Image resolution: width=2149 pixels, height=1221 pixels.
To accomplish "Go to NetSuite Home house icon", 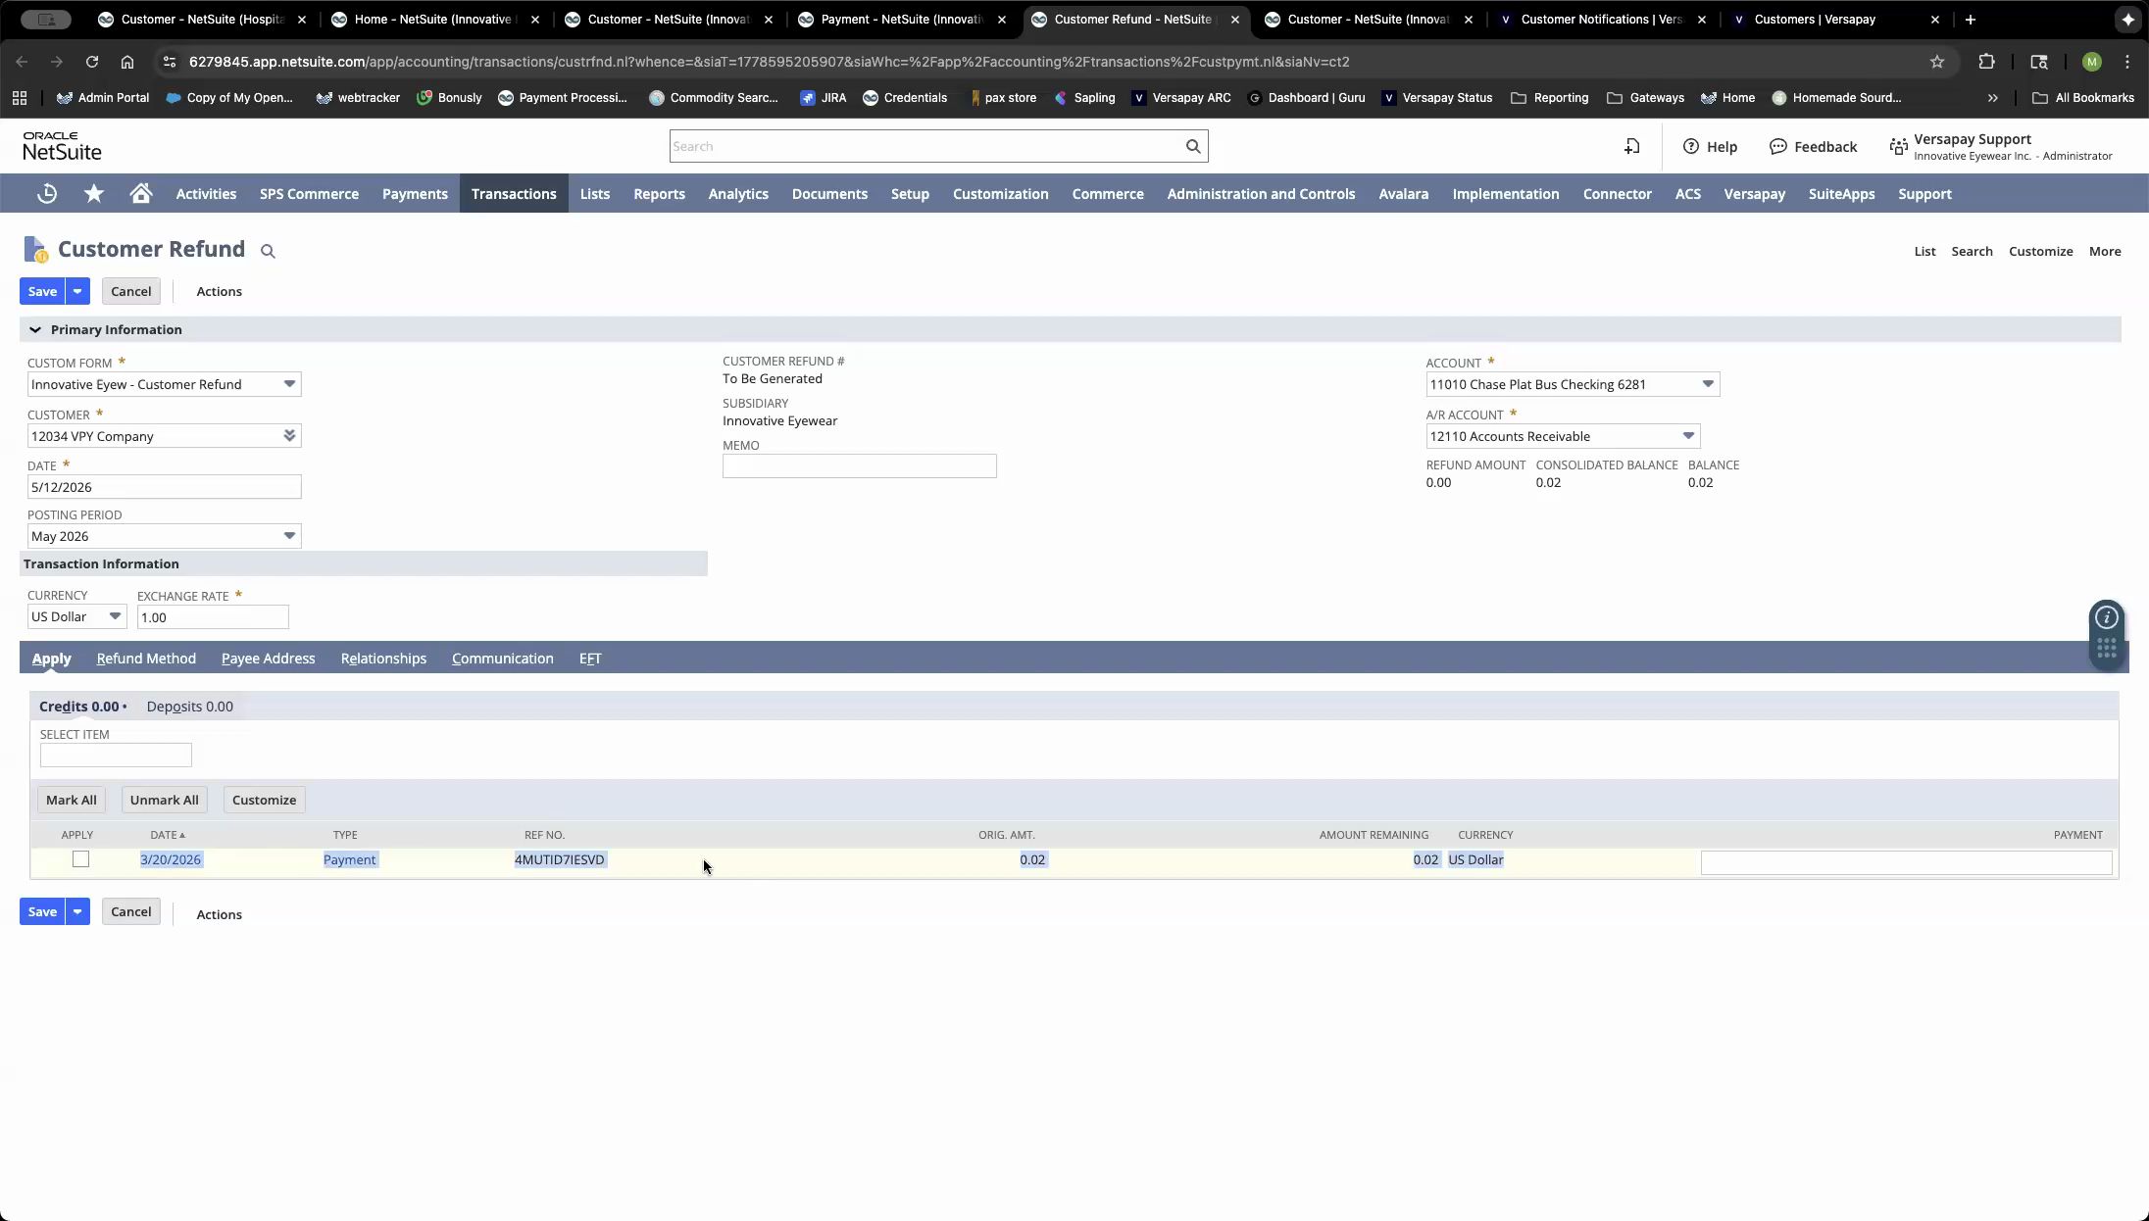I will pyautogui.click(x=141, y=194).
